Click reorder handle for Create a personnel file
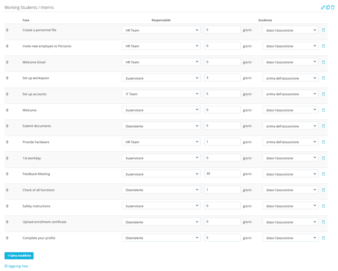This screenshot has height=271, width=338. tap(7, 30)
